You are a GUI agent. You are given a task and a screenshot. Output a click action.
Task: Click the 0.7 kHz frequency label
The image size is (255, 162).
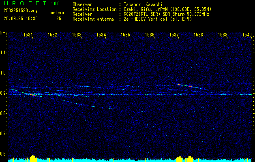pyautogui.click(x=3, y=134)
